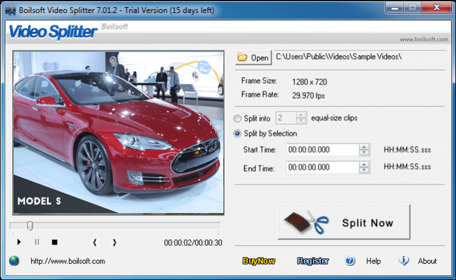
Task: Open the Register link
Action: [313, 261]
